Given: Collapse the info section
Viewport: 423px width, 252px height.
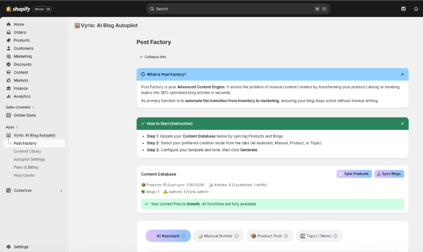Looking at the screenshot, I should [x=153, y=57].
